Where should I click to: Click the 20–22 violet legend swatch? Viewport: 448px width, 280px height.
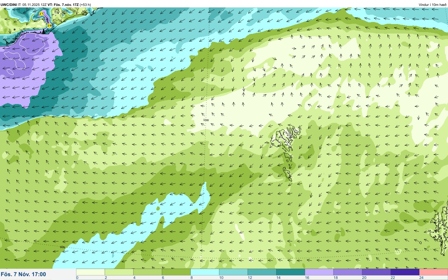377,272
